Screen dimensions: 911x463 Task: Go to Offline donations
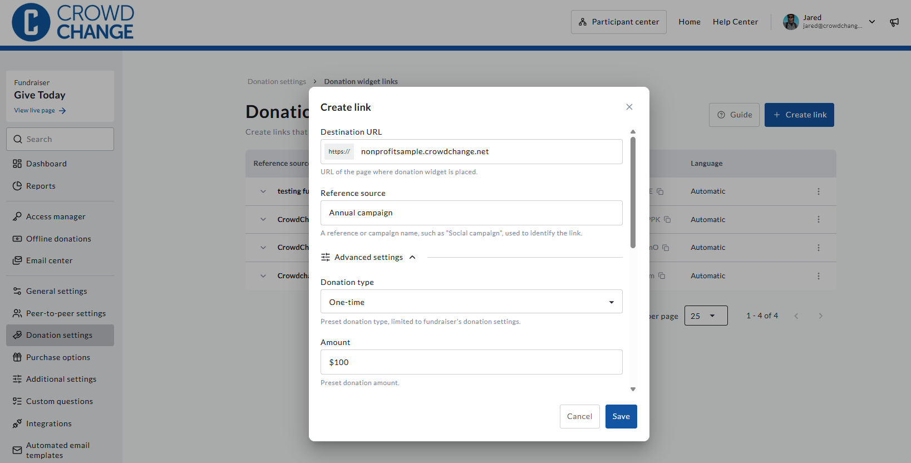click(60, 239)
